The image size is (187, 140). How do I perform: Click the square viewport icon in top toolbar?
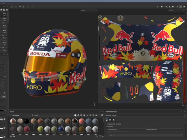[12, 7]
